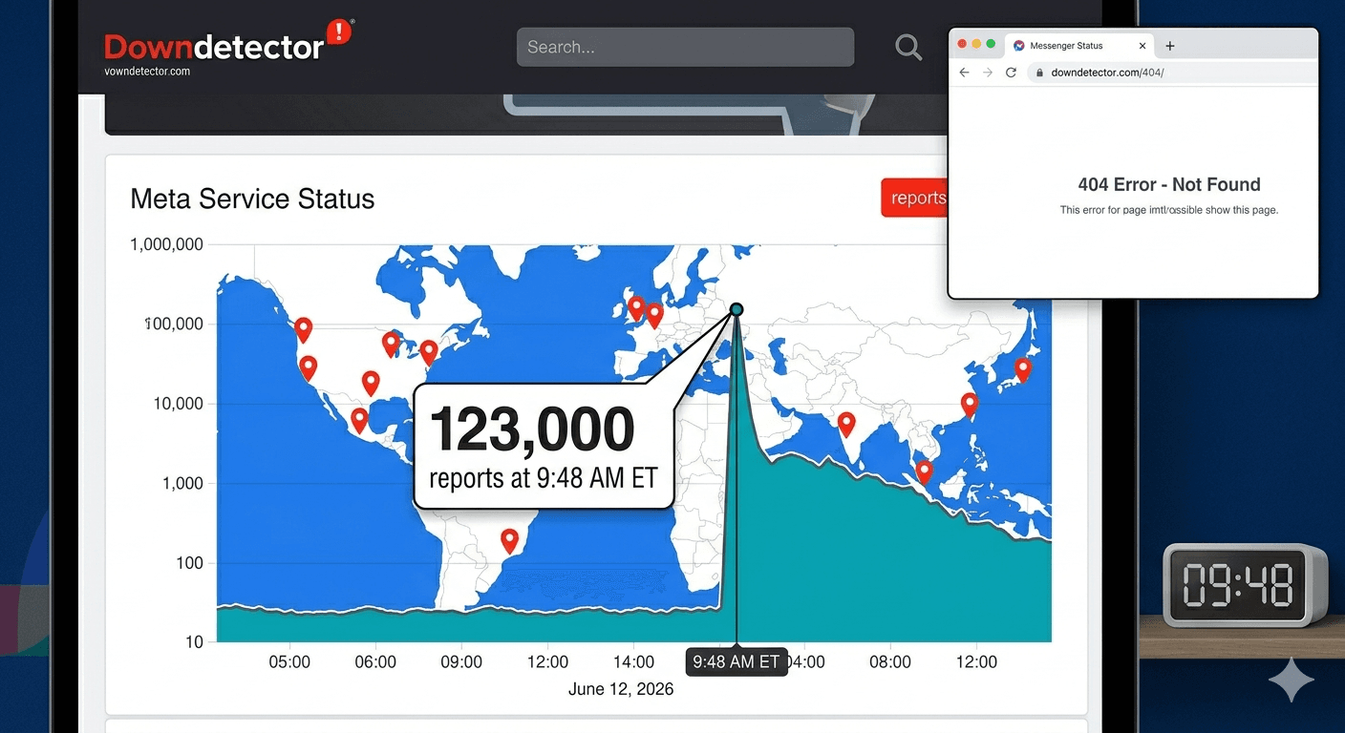The image size is (1345, 733).
Task: Click the "05:00" x-axis label
Action: [289, 661]
